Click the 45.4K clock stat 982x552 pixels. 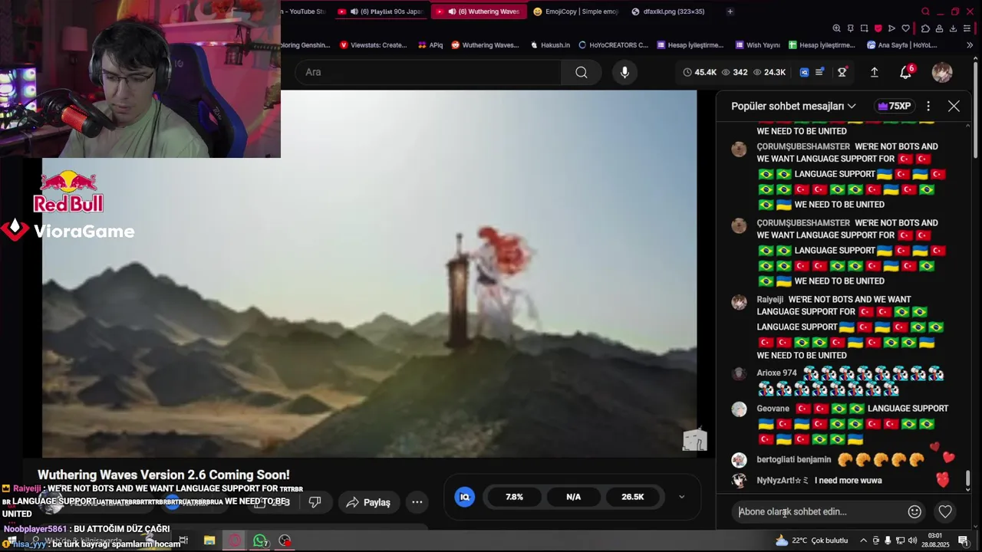point(700,72)
